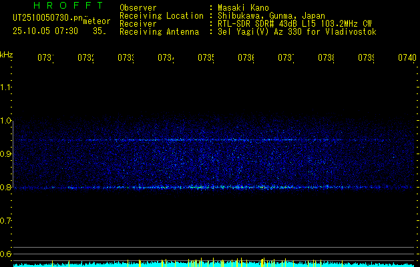Click the cyan signal level strip at bottom

(x=214, y=264)
